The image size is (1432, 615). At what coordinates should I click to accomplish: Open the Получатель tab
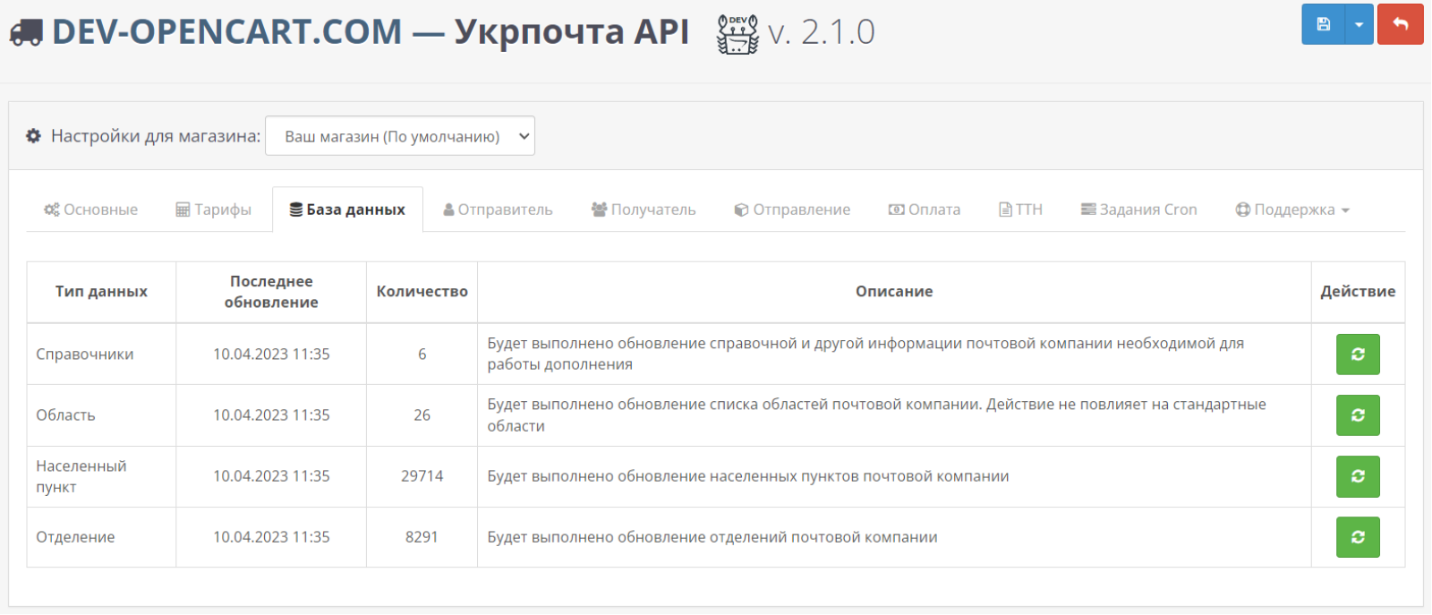pos(644,209)
